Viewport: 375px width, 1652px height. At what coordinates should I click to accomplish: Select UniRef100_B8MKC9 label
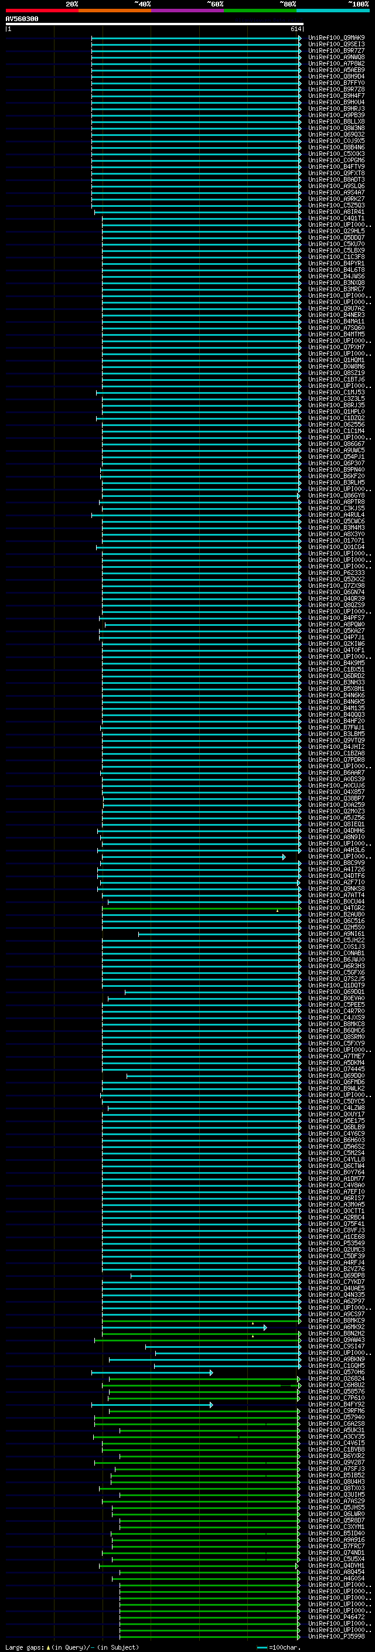click(x=336, y=1320)
